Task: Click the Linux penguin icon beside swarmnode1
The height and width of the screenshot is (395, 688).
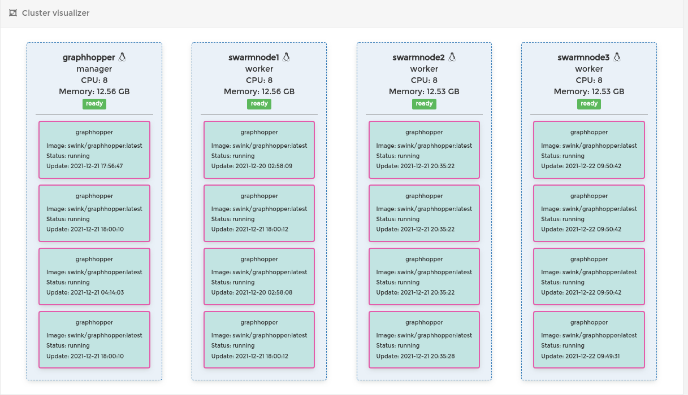Action: (286, 57)
